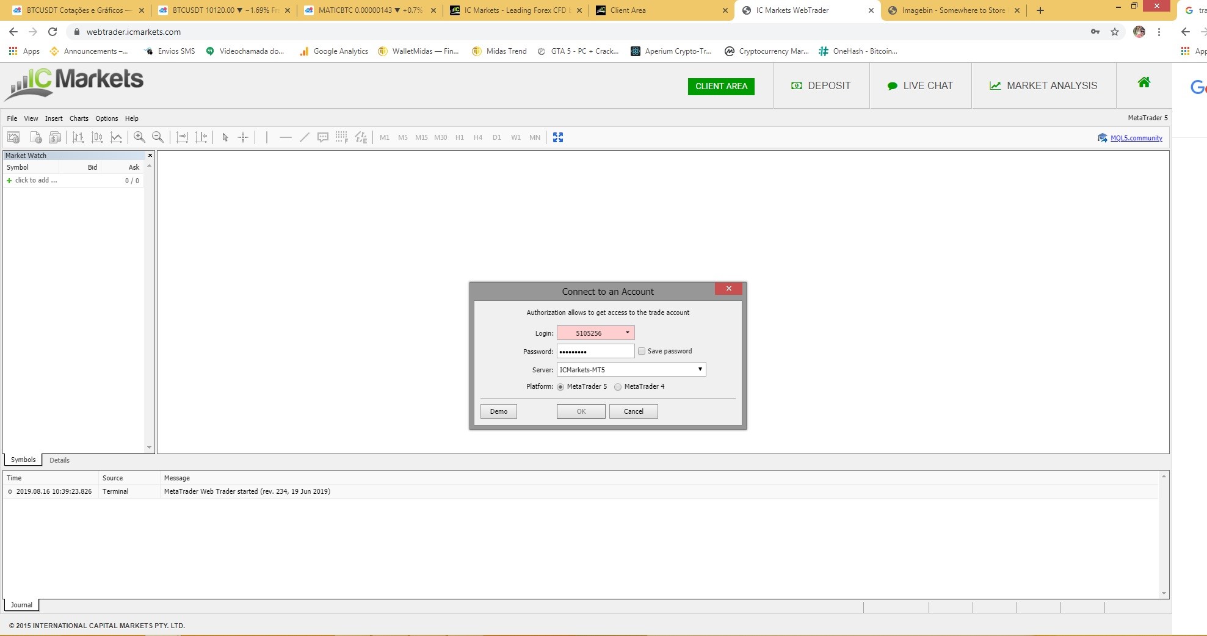Open LIVE CHAT
1207x636 pixels.
(x=920, y=85)
